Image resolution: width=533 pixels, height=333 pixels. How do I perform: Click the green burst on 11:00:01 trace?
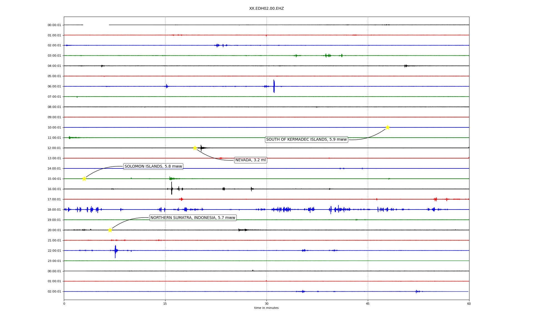pos(70,138)
